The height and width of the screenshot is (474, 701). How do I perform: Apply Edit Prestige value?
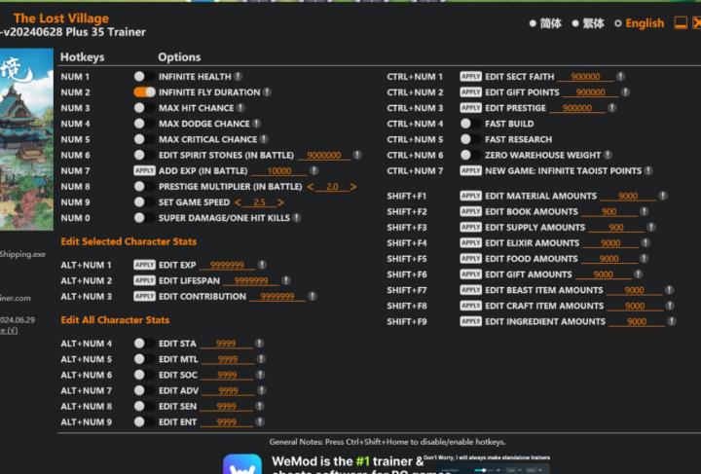click(471, 108)
